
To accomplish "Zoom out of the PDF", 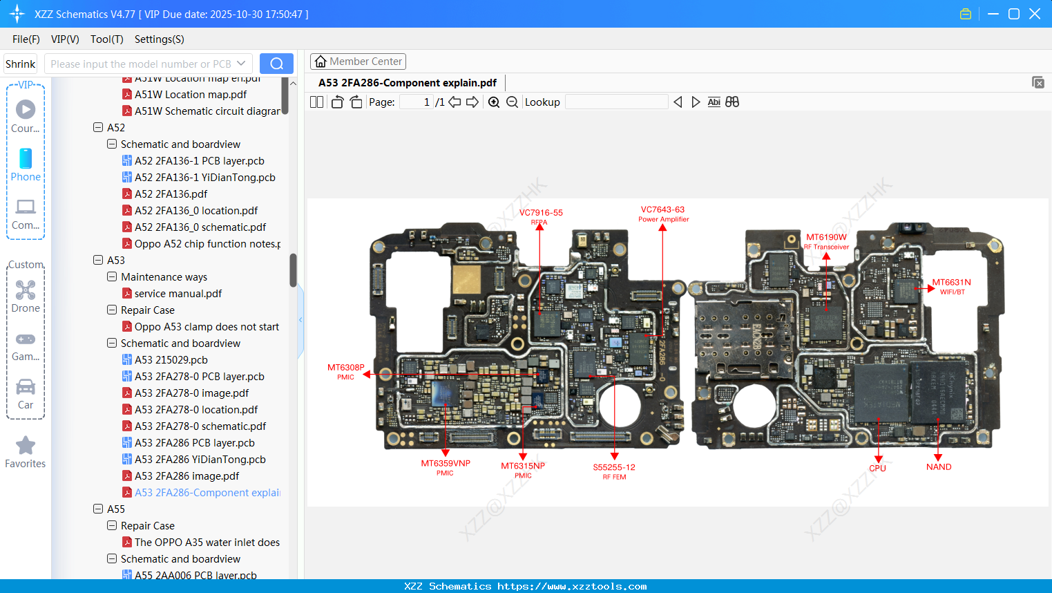I will pos(512,102).
